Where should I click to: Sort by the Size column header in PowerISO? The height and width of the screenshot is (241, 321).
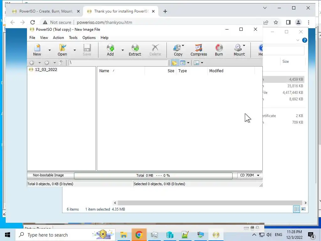[x=160, y=71]
